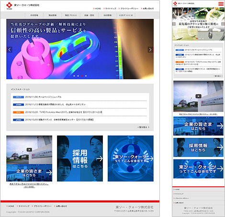Screen dimensions: 225x217
Task: Click mobile hero slide image
Action: click(x=198, y=24)
